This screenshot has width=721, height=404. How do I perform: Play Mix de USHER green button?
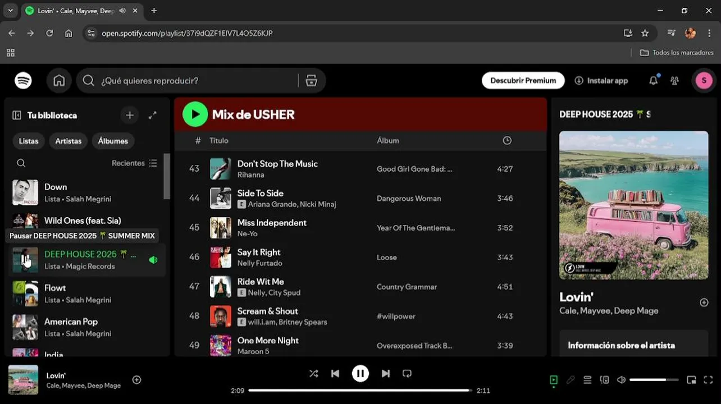tap(195, 114)
